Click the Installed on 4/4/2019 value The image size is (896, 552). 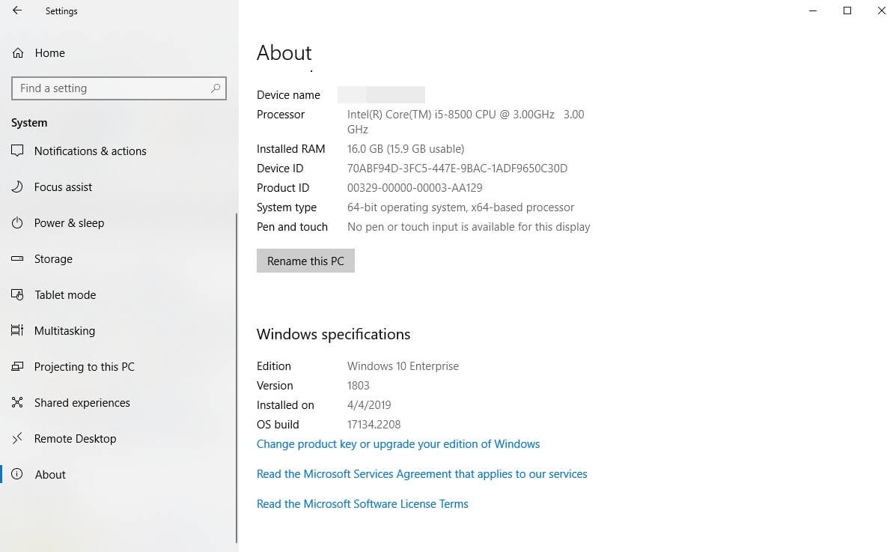(369, 405)
